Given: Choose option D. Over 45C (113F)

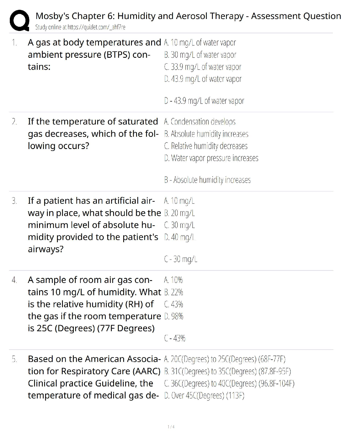Looking at the screenshot, I should coord(204,396).
